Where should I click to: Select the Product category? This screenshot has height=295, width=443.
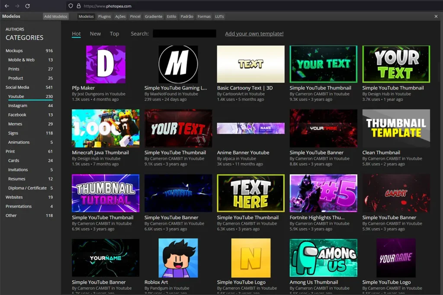pos(30,78)
